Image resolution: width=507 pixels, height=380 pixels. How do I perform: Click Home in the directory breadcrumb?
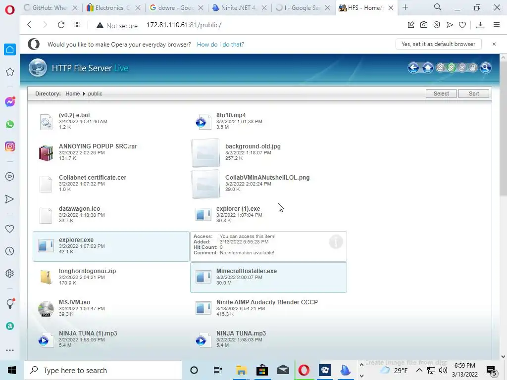(x=72, y=94)
